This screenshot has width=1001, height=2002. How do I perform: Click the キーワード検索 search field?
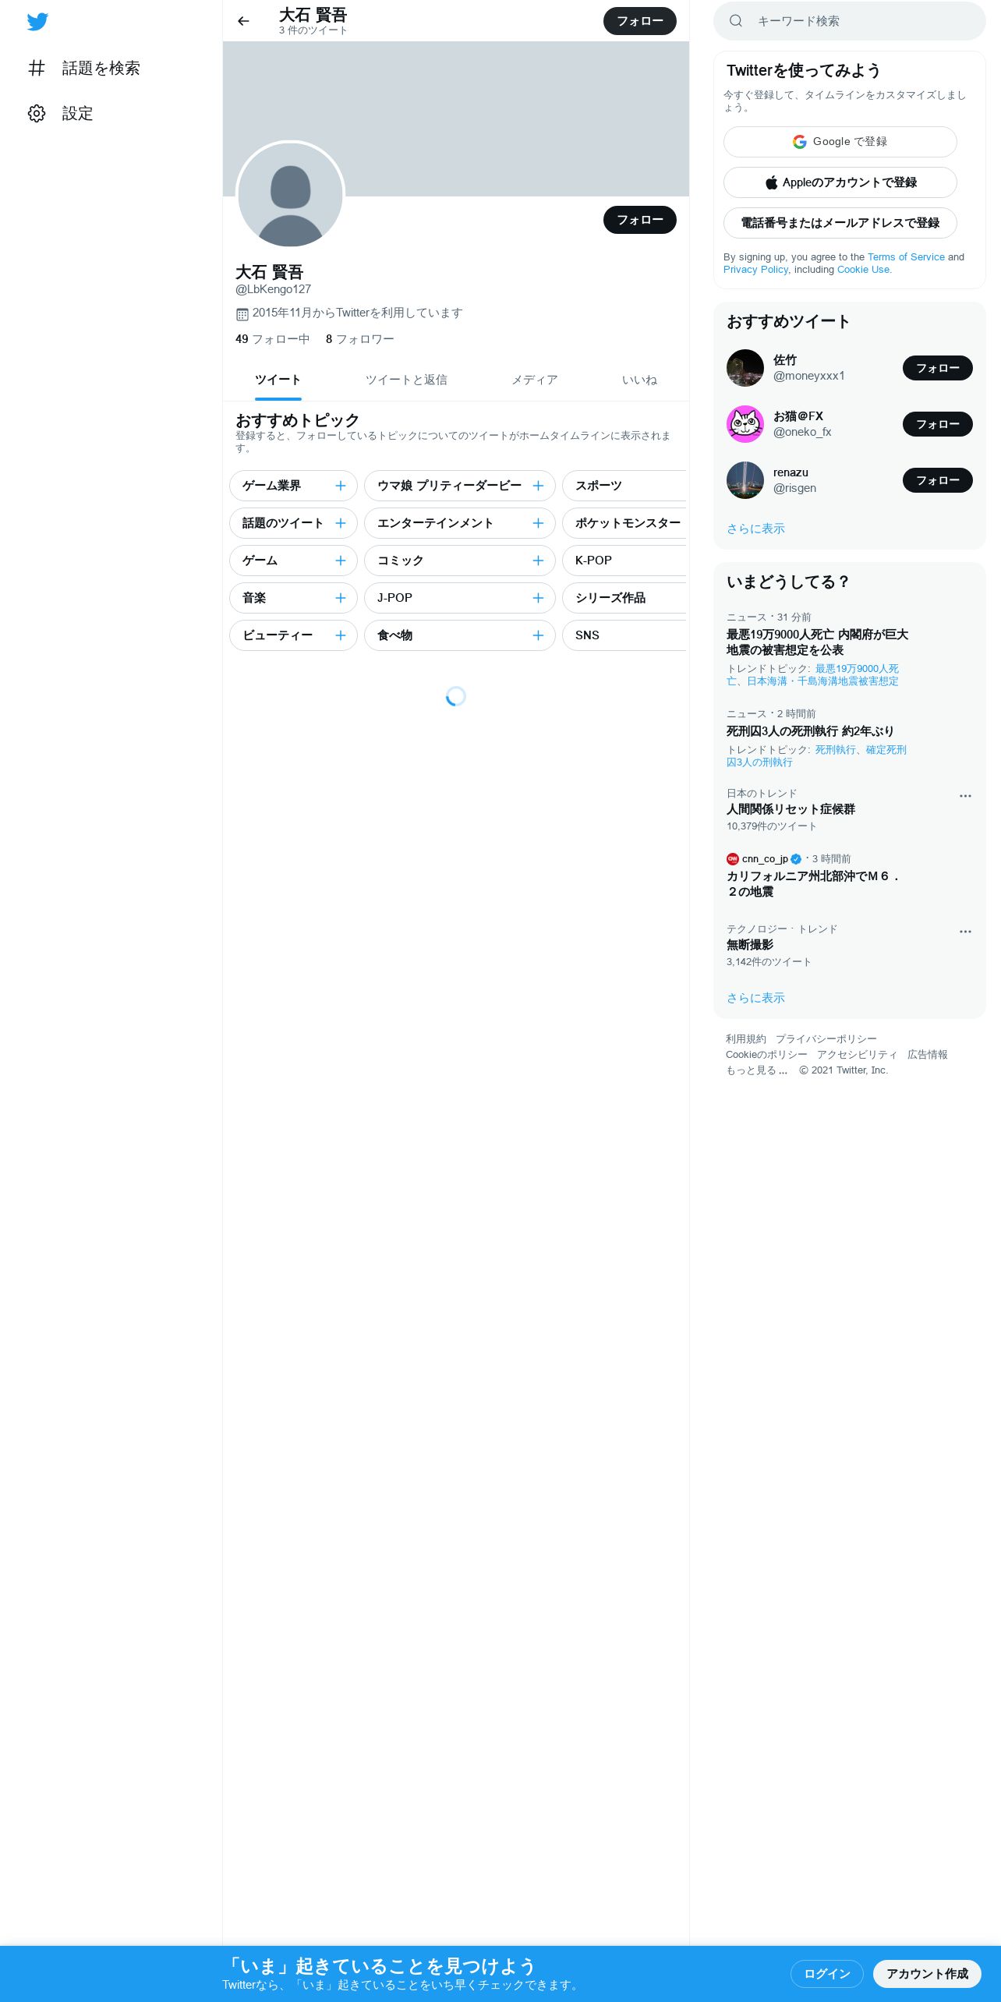(x=850, y=21)
